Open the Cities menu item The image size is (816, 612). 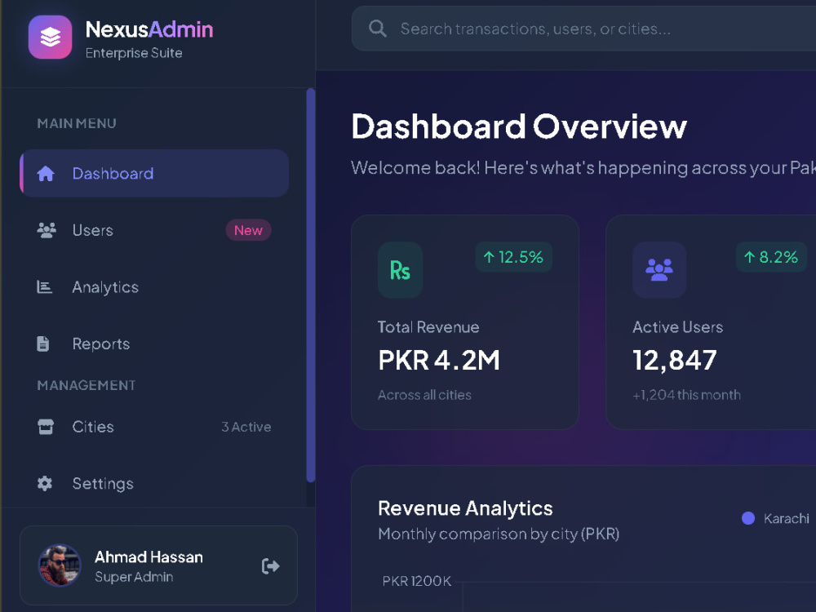click(x=154, y=427)
